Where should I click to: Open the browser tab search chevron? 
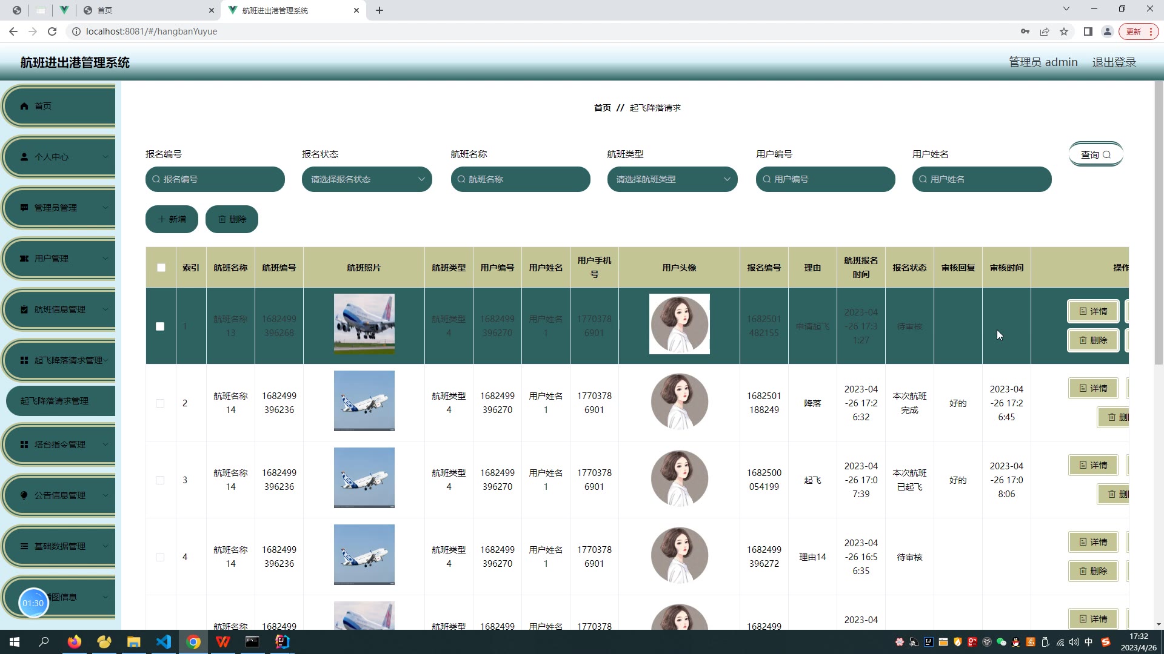pyautogui.click(x=1066, y=9)
